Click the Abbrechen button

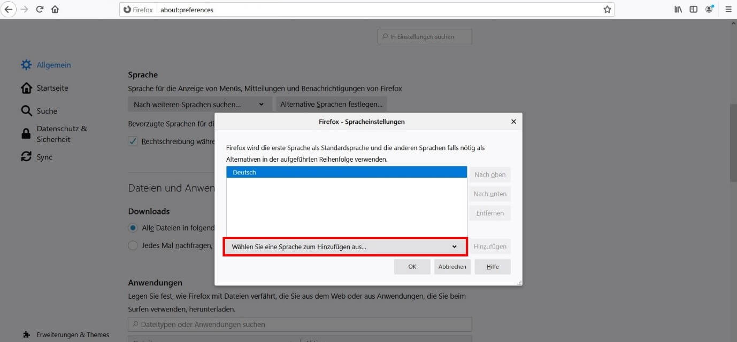pyautogui.click(x=452, y=267)
